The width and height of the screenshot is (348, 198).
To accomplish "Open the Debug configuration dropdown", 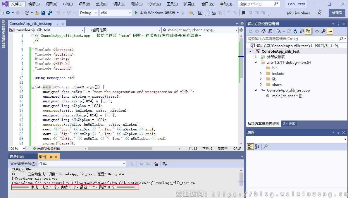I will [x=89, y=13].
